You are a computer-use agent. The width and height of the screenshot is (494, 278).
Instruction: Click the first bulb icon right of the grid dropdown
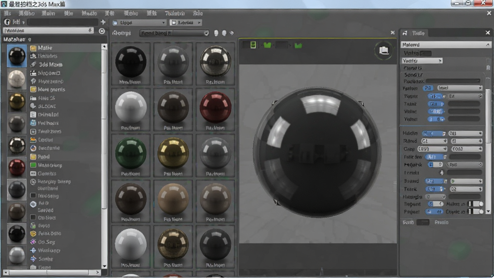click(x=216, y=33)
